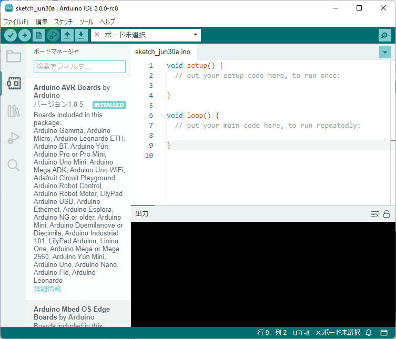Click the Upload arrow button
This screenshot has width=396, height=339.
(25, 35)
